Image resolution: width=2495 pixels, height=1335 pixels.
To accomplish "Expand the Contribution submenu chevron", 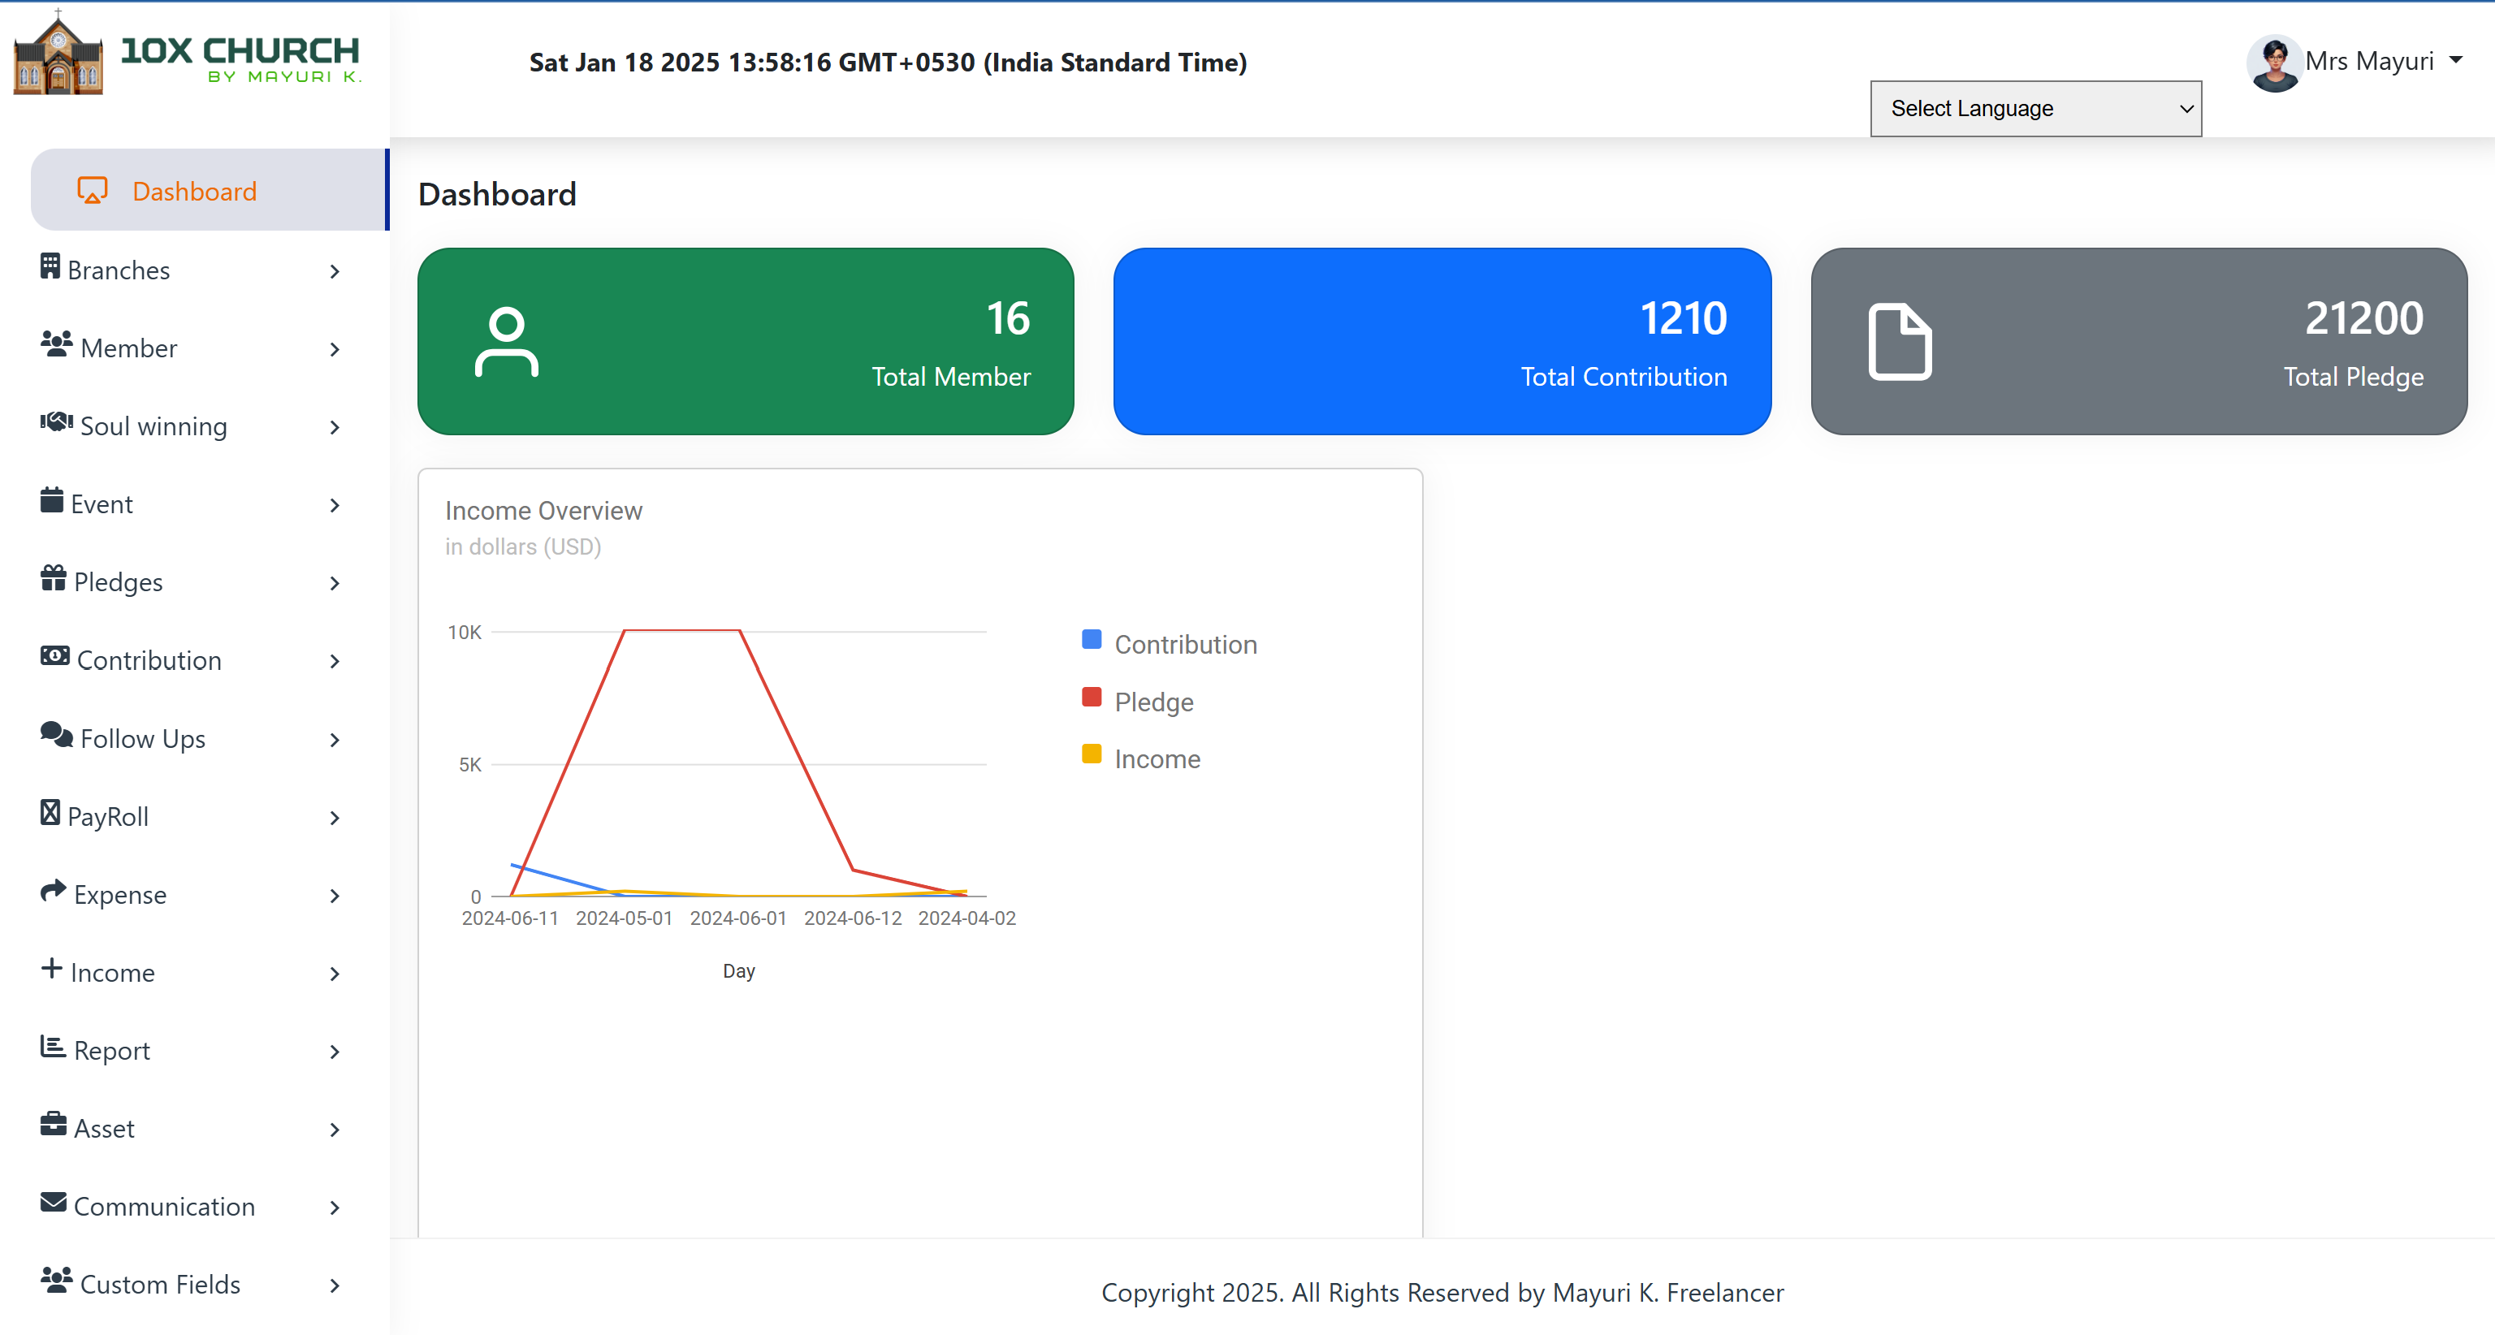I will 334,661.
